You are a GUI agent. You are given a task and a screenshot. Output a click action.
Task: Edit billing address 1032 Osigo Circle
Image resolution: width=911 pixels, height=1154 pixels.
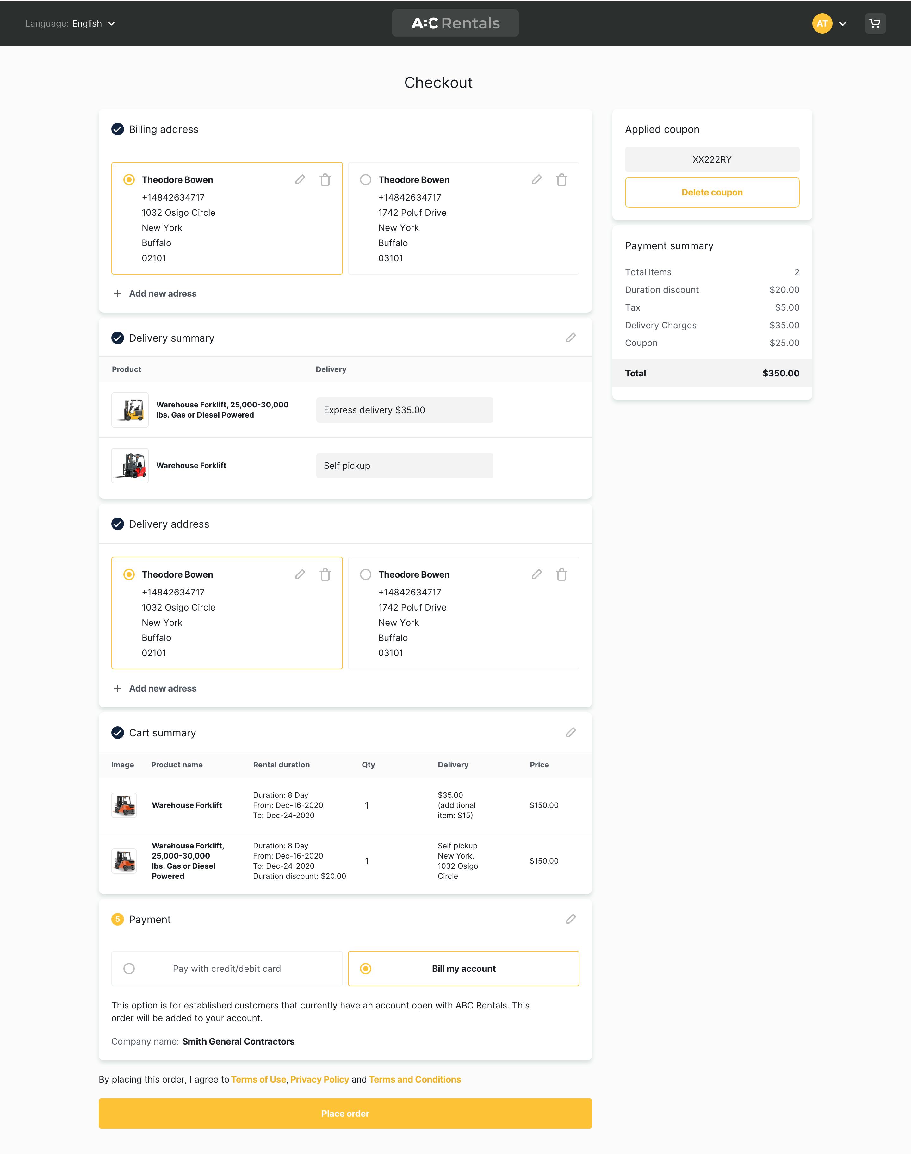300,180
